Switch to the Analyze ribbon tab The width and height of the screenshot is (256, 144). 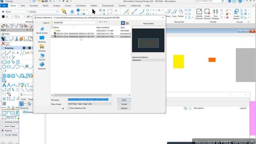click(57, 6)
